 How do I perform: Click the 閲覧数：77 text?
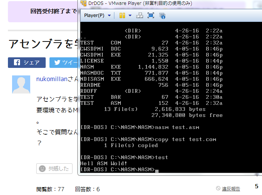coord(50,189)
